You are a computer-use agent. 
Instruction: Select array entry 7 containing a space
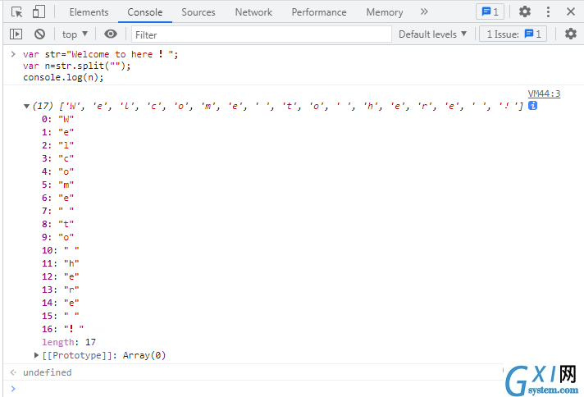click(57, 211)
